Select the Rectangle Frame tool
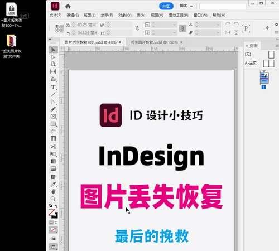279x251 pixels. (53, 117)
